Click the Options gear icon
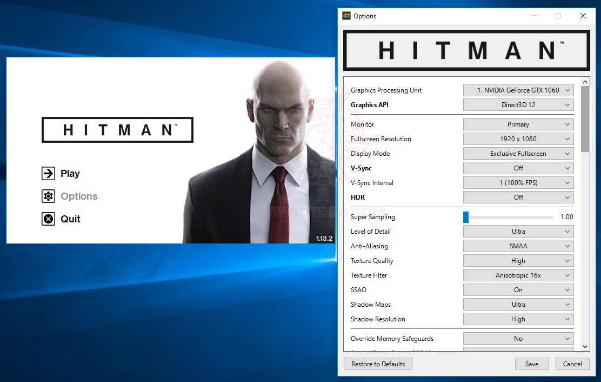 (x=47, y=196)
